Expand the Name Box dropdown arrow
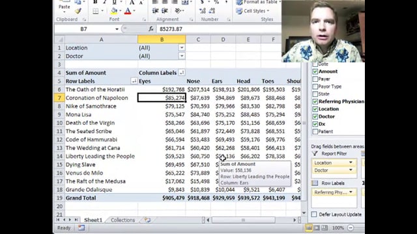 click(117, 29)
